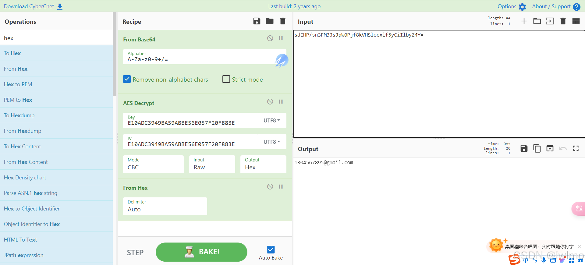585x265 pixels.
Task: Clear input and output with trash
Action: [563, 21]
